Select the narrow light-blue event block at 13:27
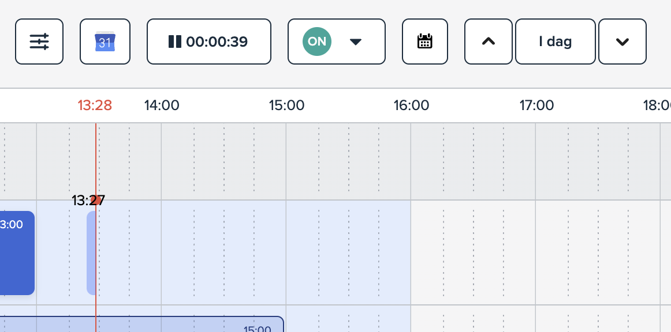Viewport: 671px width, 332px height. click(x=91, y=252)
